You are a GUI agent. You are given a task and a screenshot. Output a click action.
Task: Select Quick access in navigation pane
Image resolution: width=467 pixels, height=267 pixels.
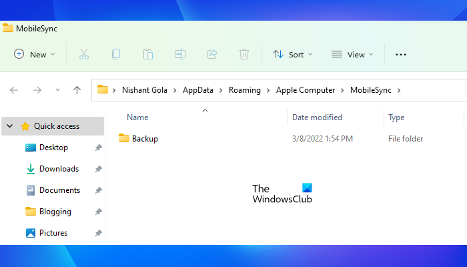[53, 126]
